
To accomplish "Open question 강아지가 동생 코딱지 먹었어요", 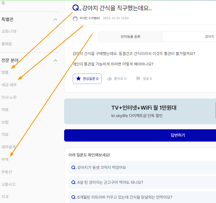I will click(102, 168).
